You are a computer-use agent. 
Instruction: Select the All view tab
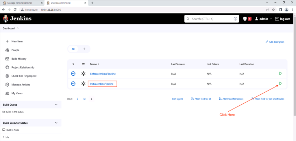73,49
